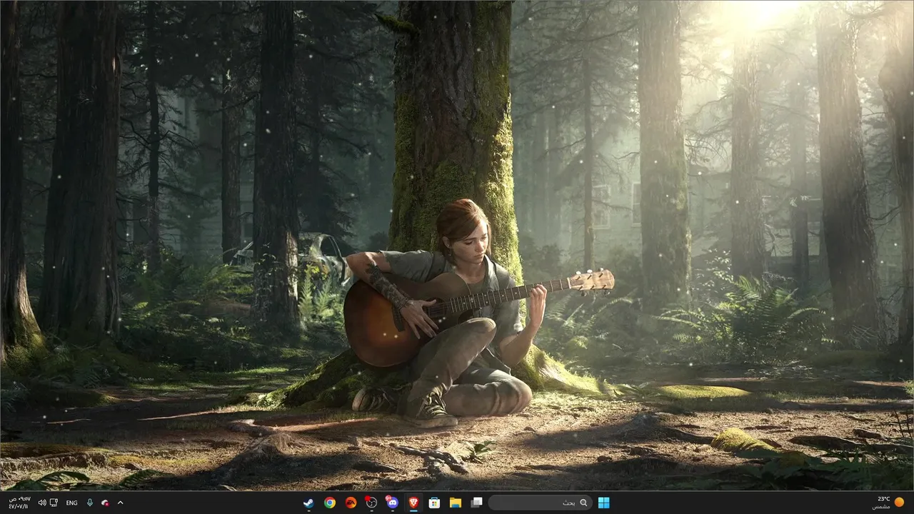This screenshot has width=914, height=514.
Task: Open the weather widget showing 23°C
Action: [889, 503]
